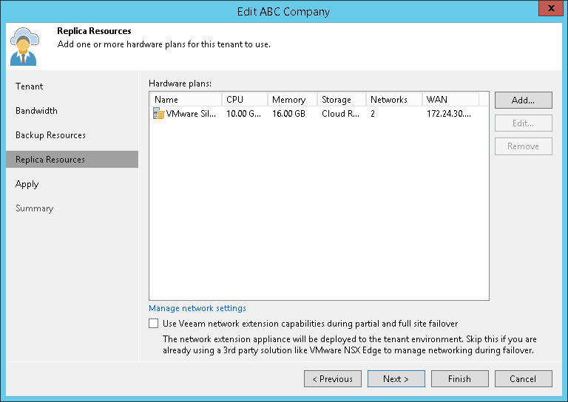Go back with the Previous button
Screen dimensions: 568x402
tap(333, 379)
